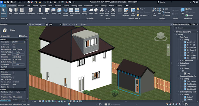Select the By Face opening tool
This screenshot has width=199, height=106.
(154, 12)
